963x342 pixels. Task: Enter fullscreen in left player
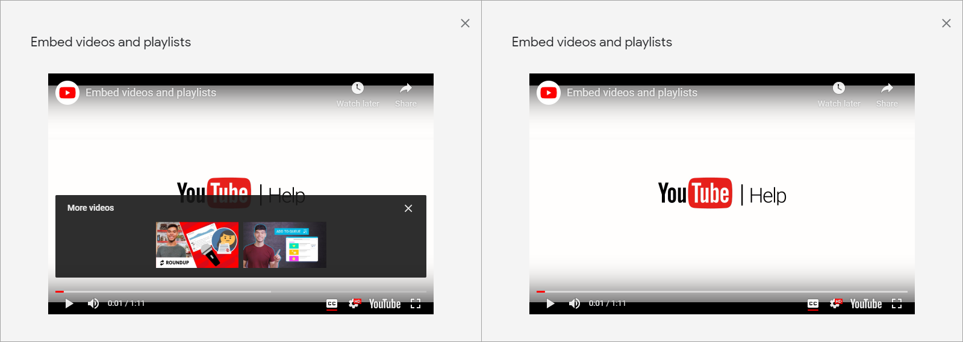tap(416, 303)
